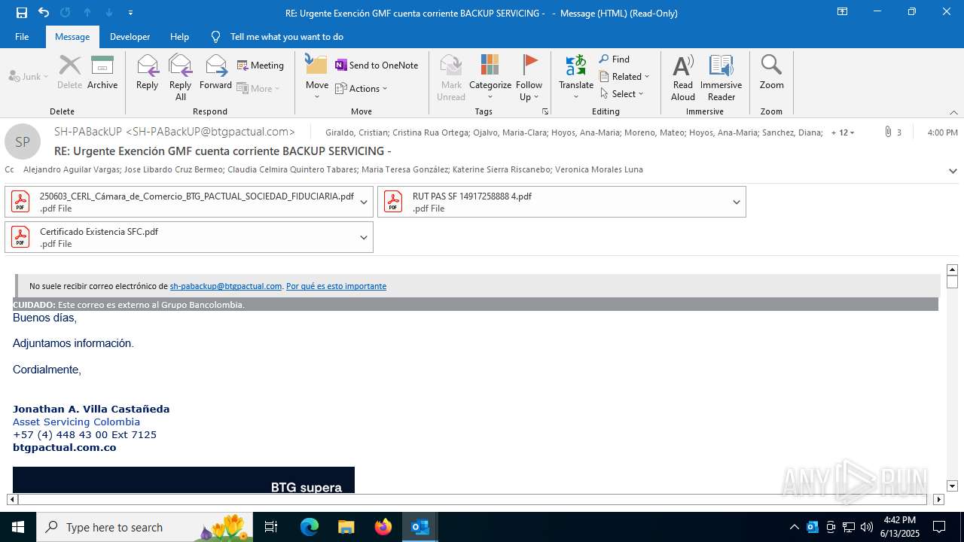964x542 pixels.
Task: Set a Follow Up flag
Action: pyautogui.click(x=529, y=78)
